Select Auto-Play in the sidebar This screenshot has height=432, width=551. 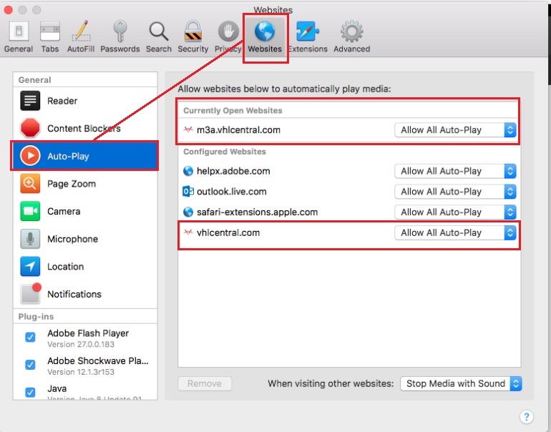click(x=85, y=156)
